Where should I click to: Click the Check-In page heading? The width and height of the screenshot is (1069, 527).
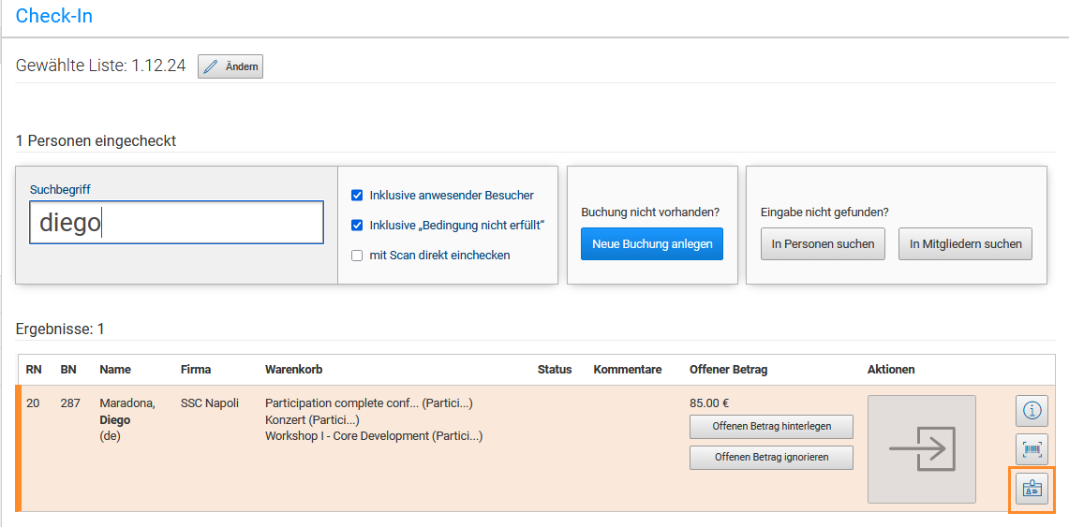(53, 16)
